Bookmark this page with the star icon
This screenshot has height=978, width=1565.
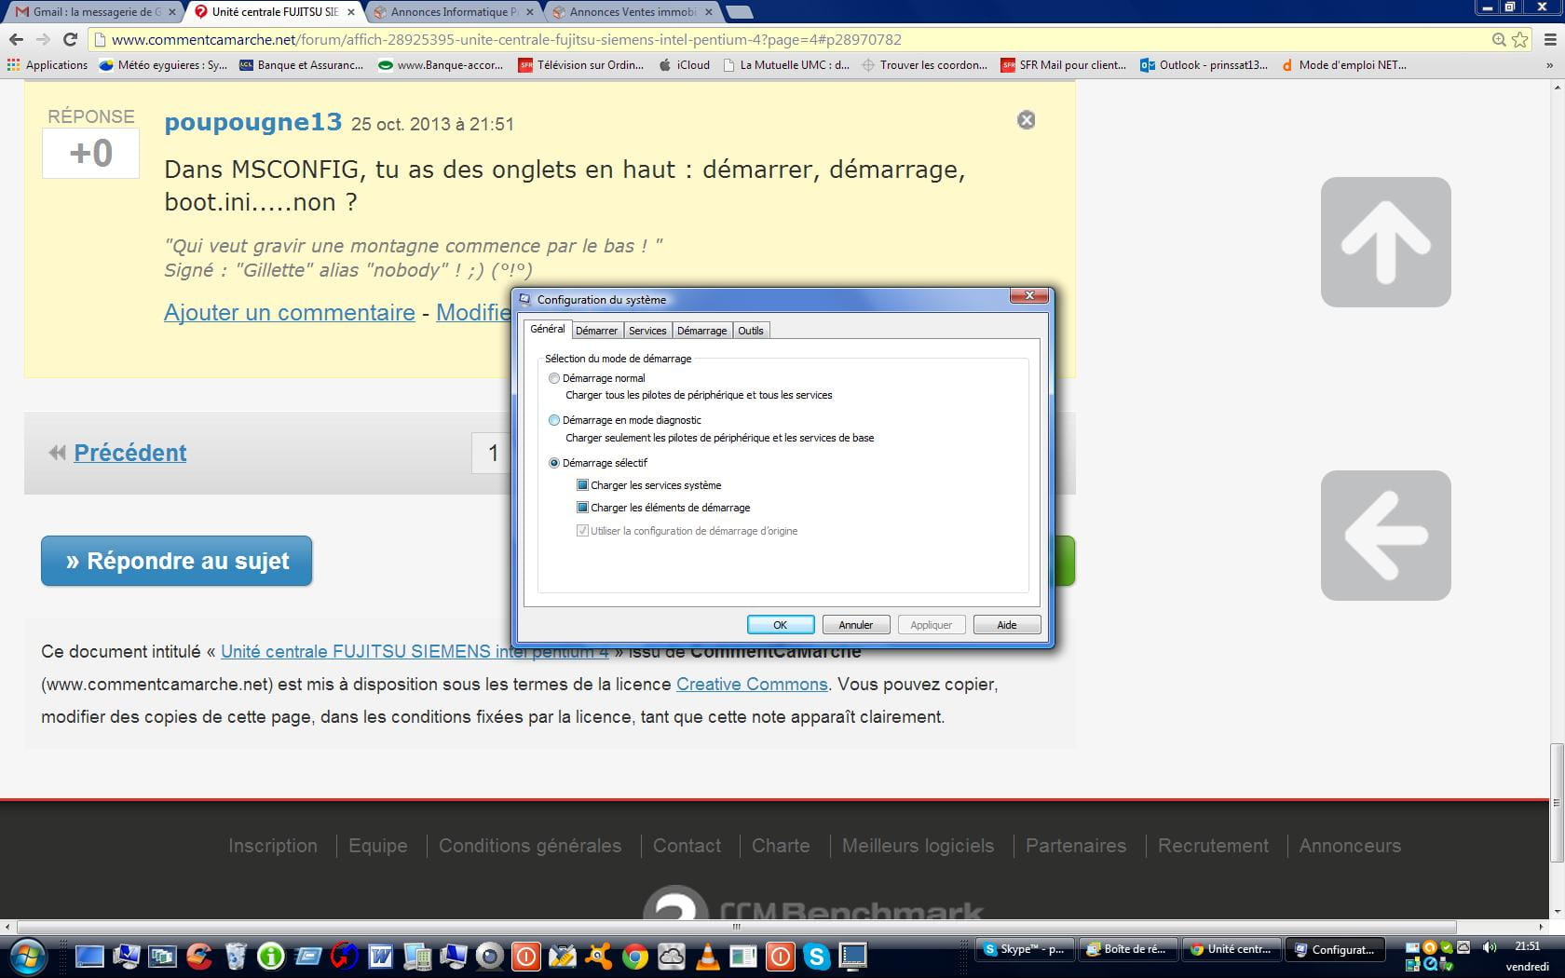1520,39
